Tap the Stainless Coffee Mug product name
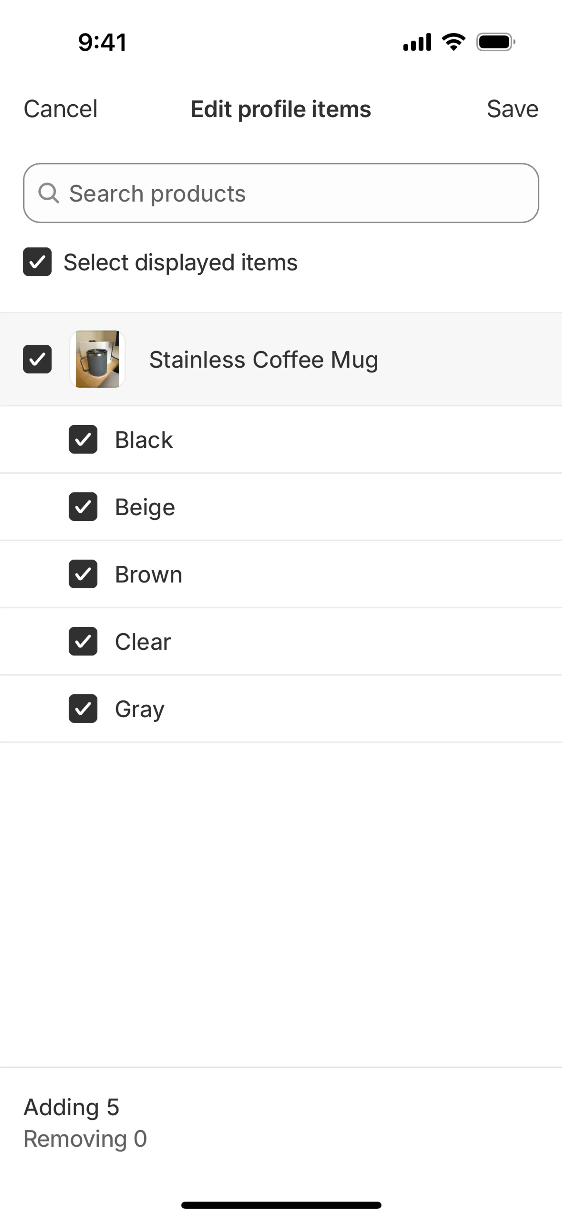Viewport: 562px width, 1220px height. click(x=263, y=359)
